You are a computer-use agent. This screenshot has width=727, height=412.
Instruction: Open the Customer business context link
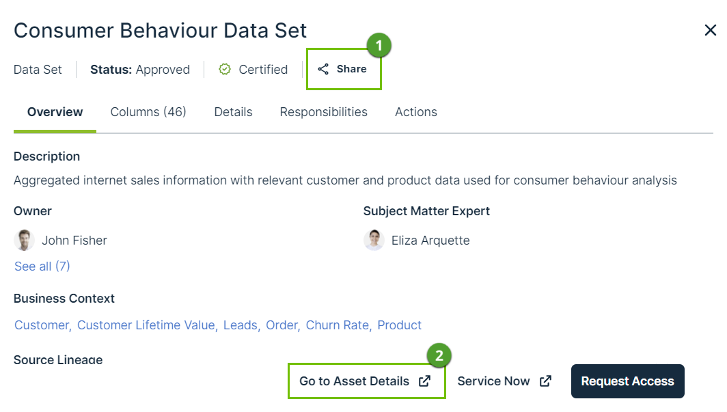(x=42, y=325)
